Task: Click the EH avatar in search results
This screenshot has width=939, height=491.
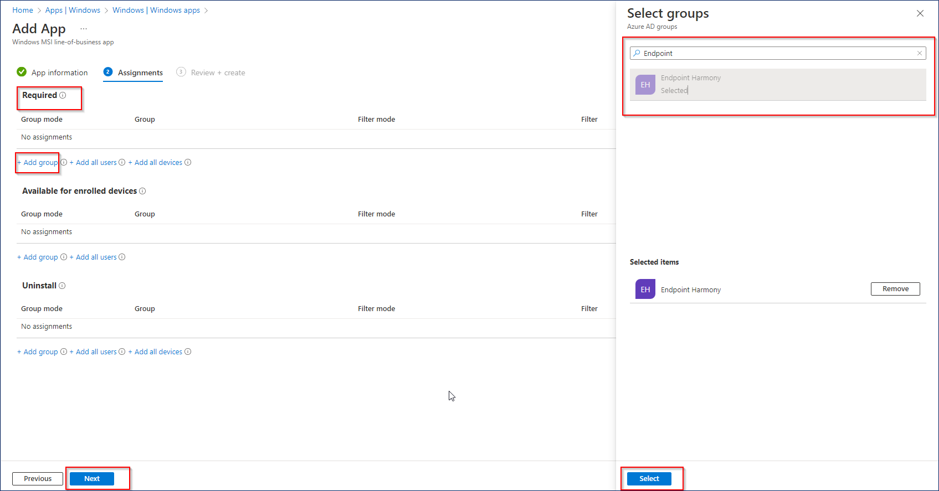Action: pos(645,85)
